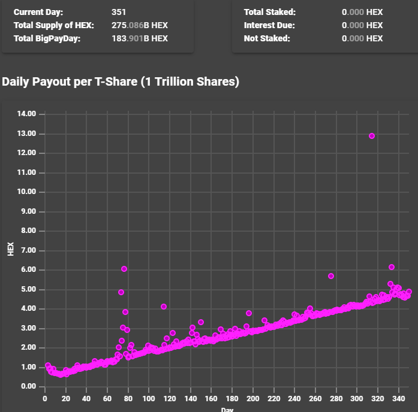Click the 200 x-axis tick label

click(x=252, y=399)
